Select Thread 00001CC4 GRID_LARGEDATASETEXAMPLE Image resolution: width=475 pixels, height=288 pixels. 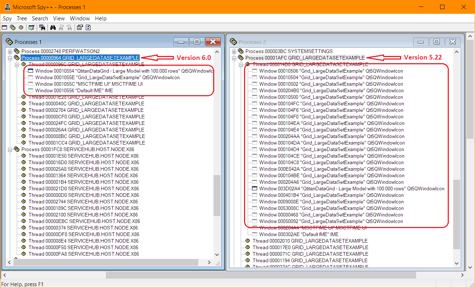pyautogui.click(x=87, y=143)
